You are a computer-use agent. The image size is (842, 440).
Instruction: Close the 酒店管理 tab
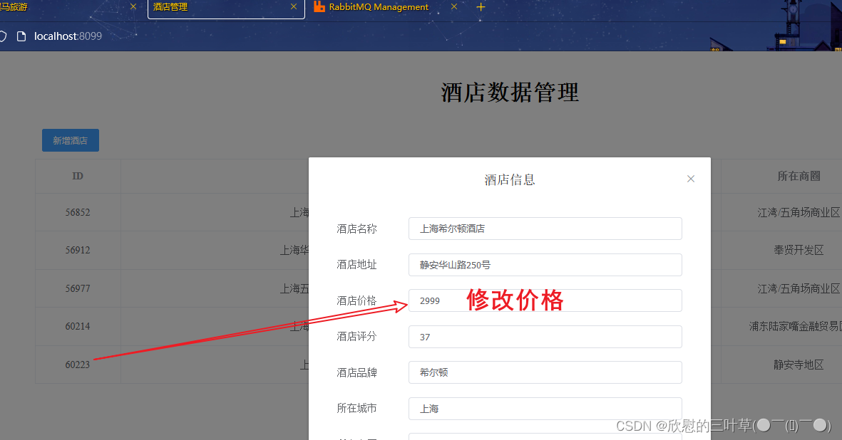[x=294, y=7]
